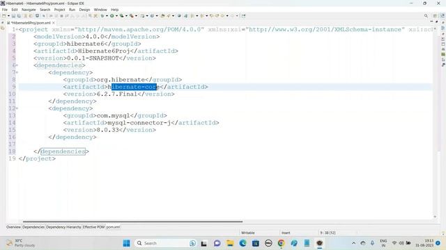Open Google Chrome from the taskbar
Screen dimensions: 446x250
281,243
